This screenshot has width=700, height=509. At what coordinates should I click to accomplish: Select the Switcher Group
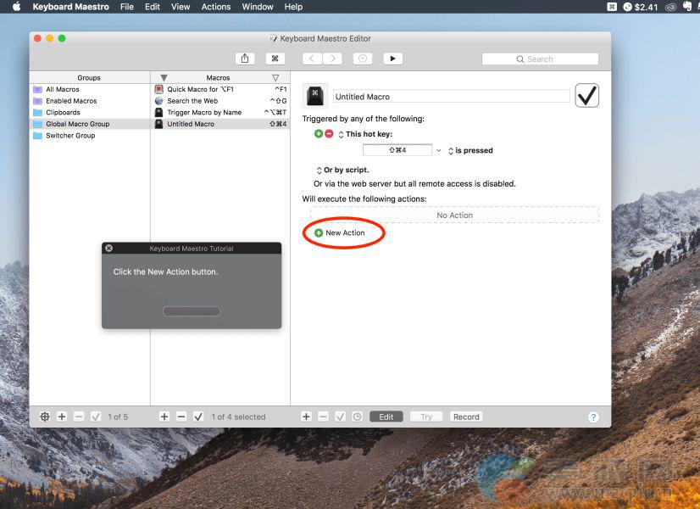(x=90, y=136)
